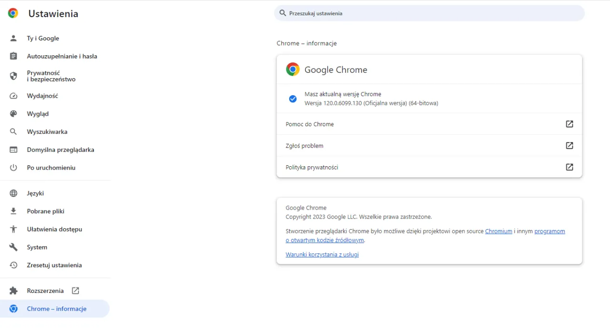The height and width of the screenshot is (332, 610).
Task: Select the Wygląd palette icon
Action: [13, 113]
